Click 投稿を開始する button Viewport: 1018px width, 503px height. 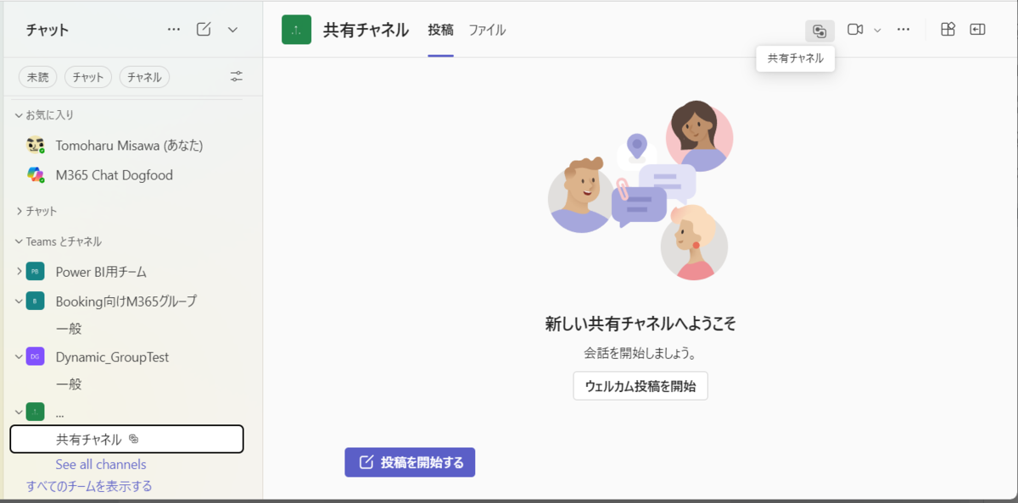[410, 462]
